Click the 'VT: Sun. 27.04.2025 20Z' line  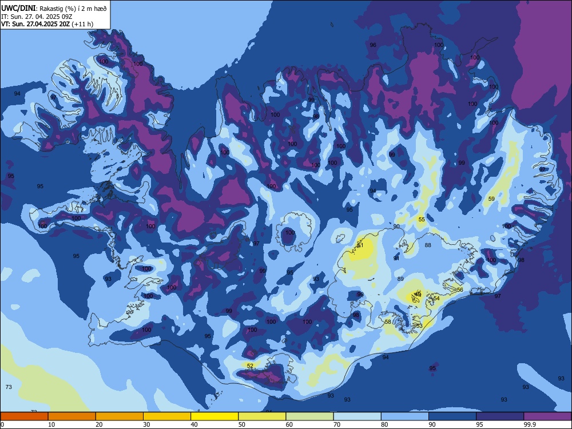point(35,24)
